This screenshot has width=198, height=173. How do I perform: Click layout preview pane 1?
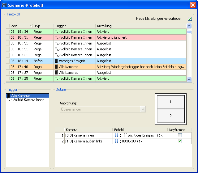pyautogui.click(x=170, y=102)
